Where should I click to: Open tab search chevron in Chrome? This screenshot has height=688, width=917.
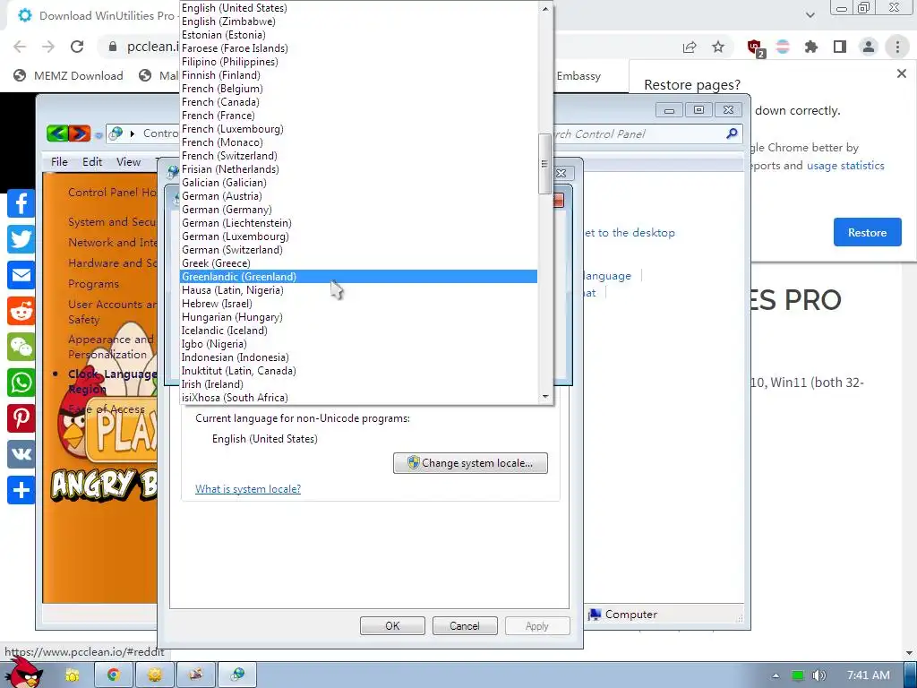[810, 14]
